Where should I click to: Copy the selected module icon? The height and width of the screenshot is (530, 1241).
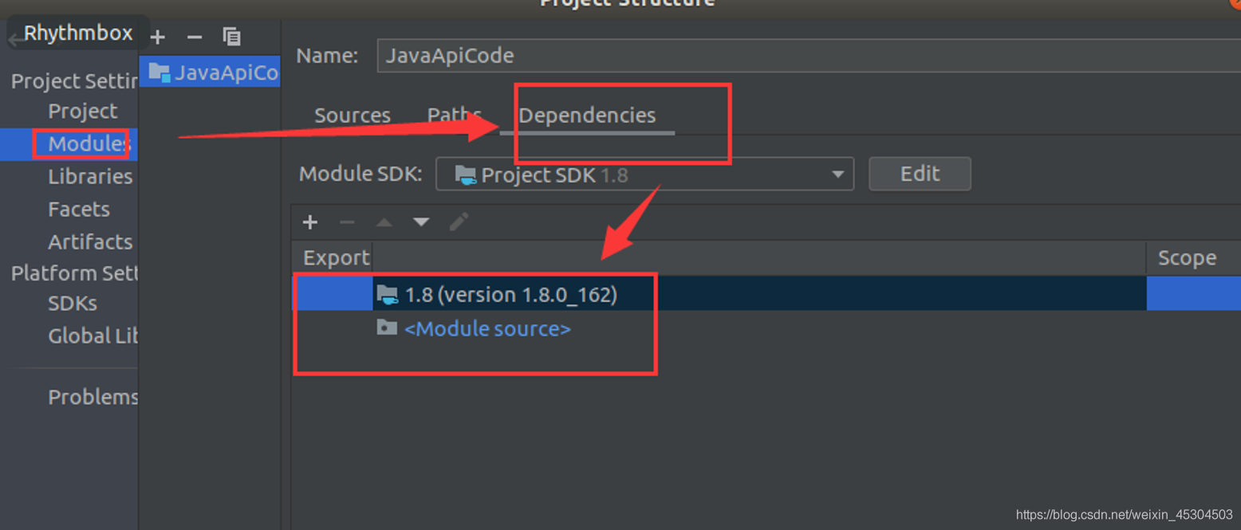[x=231, y=37]
